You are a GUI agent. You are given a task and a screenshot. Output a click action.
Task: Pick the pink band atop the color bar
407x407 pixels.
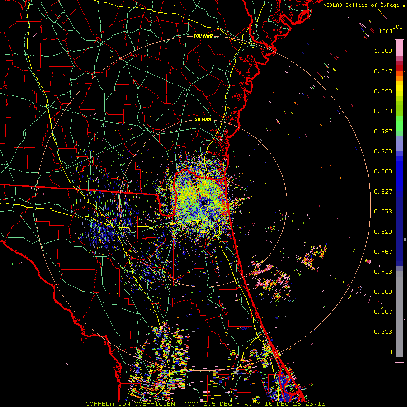(x=399, y=48)
